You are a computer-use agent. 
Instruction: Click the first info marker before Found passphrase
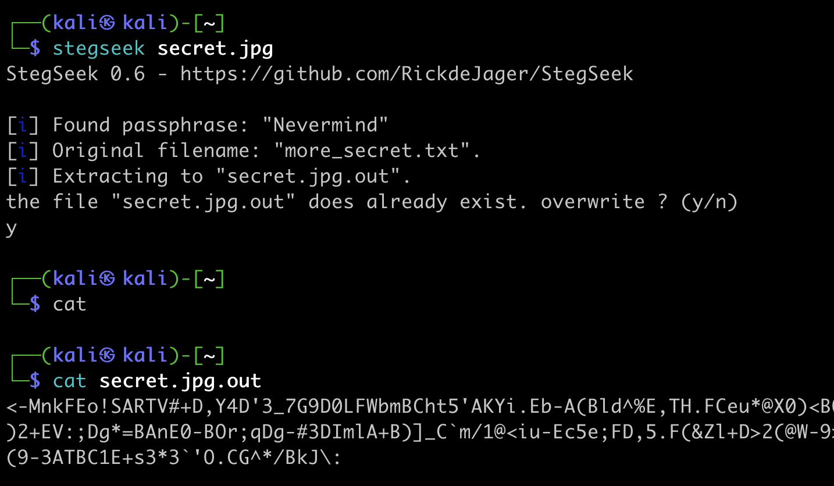[23, 125]
